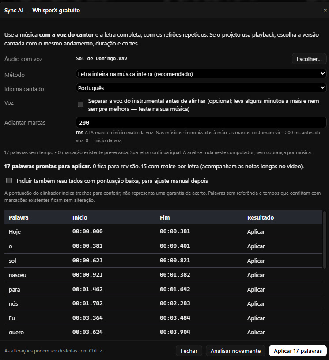Click end time 00:00.381 in the Hoje row

(x=175, y=231)
